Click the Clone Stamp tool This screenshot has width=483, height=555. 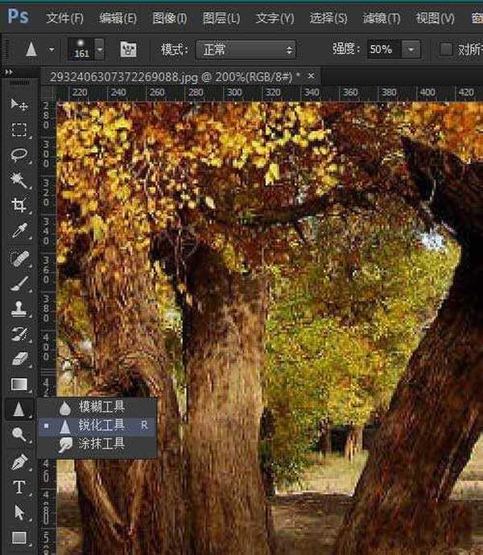[x=19, y=307]
